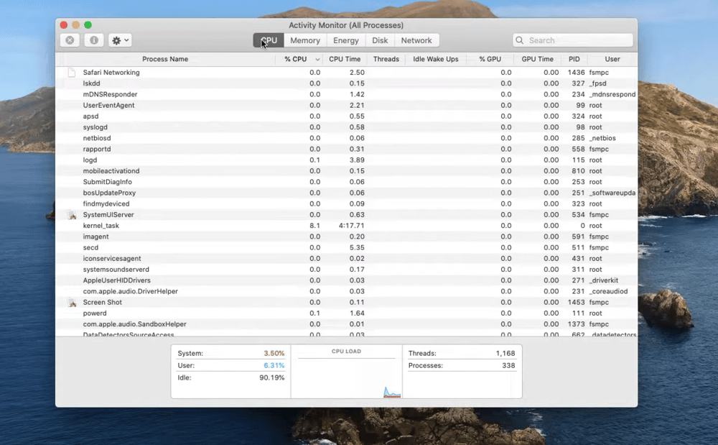
Task: Select the bosUpdateProxy row
Action: (x=346, y=193)
